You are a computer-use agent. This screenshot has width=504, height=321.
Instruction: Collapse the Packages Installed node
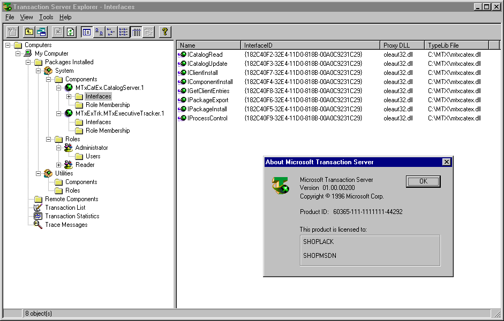pos(28,62)
